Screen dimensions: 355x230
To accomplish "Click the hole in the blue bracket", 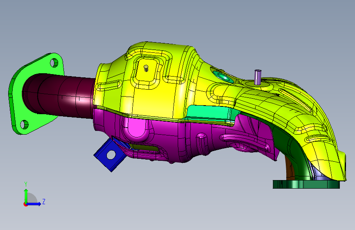I will (x=111, y=155).
